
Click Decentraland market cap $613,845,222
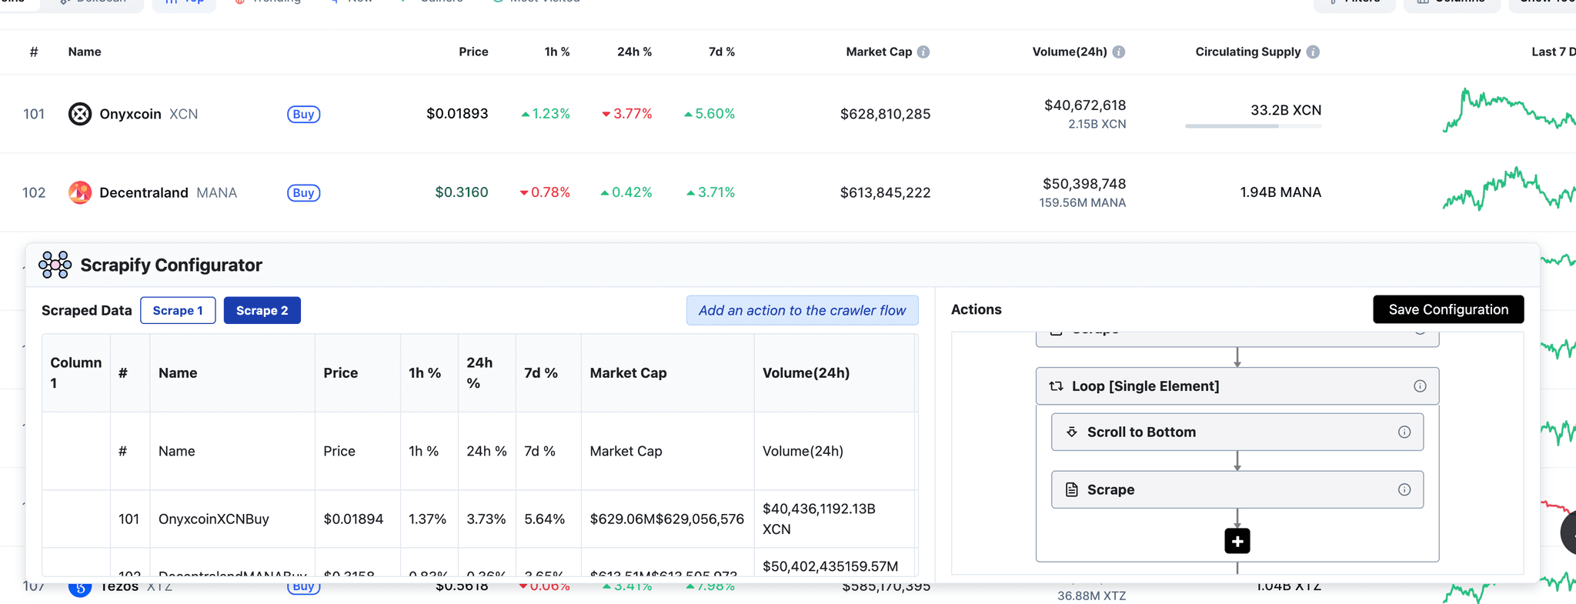[885, 192]
